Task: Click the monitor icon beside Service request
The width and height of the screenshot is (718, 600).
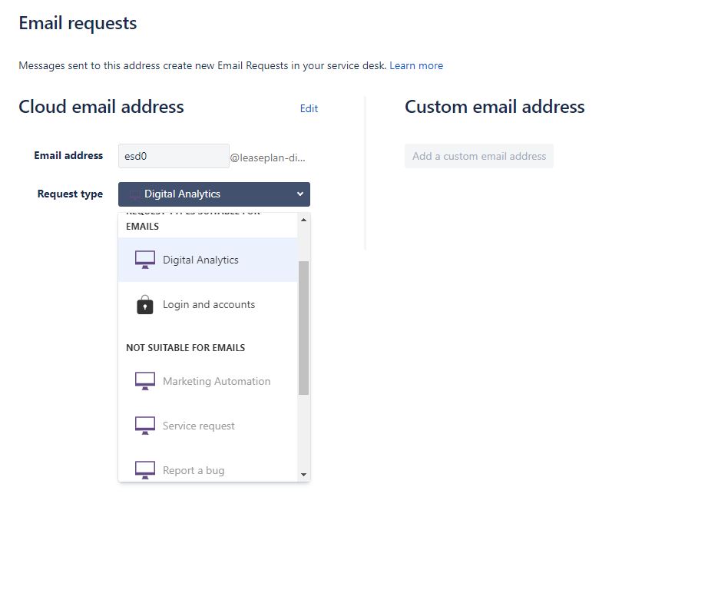Action: pyautogui.click(x=144, y=426)
